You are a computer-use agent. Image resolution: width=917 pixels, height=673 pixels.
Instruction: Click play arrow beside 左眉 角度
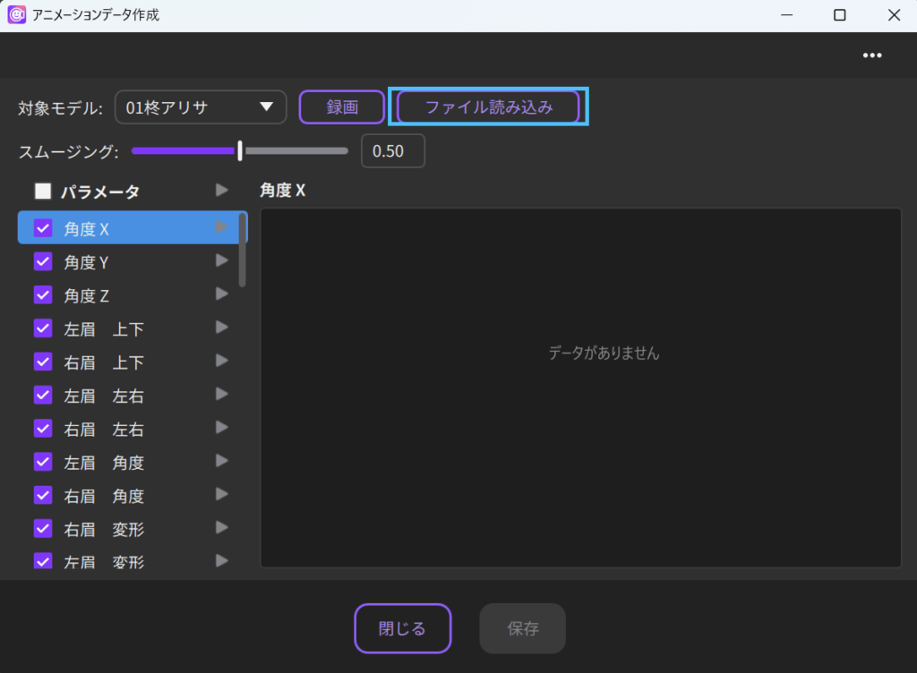(x=222, y=461)
